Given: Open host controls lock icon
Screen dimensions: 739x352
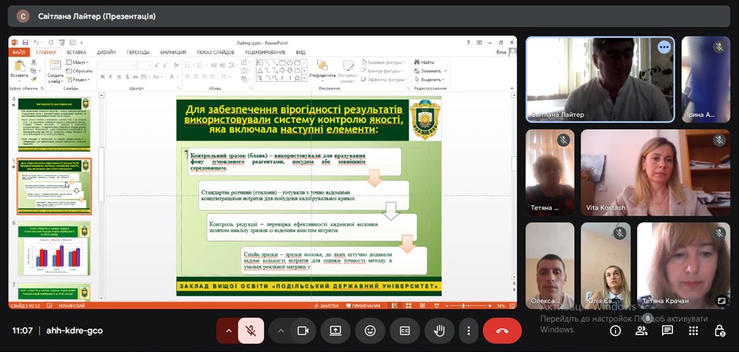Looking at the screenshot, I should coord(719,331).
